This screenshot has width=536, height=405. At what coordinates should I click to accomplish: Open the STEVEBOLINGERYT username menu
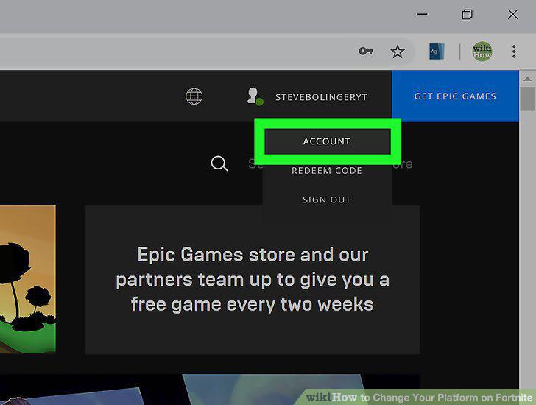[321, 97]
